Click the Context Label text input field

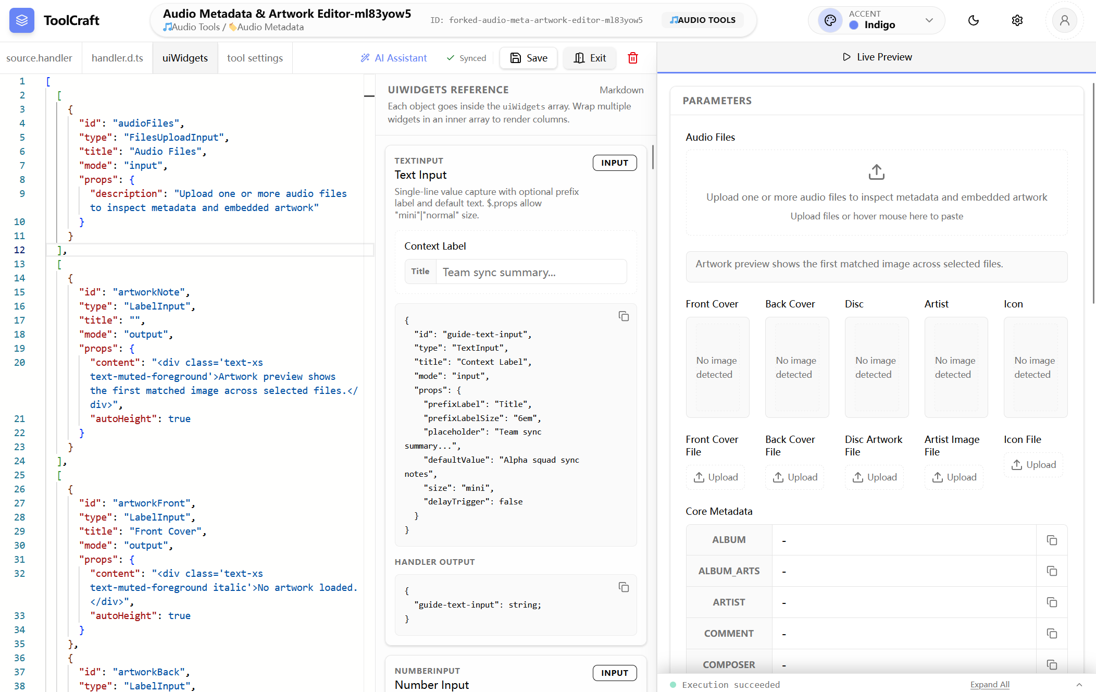pyautogui.click(x=530, y=272)
